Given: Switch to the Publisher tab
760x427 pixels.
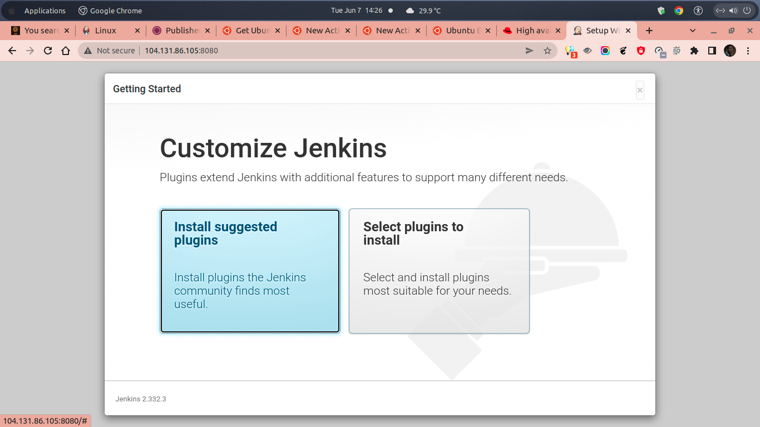Looking at the screenshot, I should [181, 31].
